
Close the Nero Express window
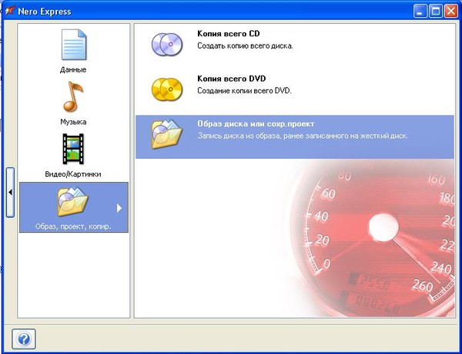click(450, 12)
